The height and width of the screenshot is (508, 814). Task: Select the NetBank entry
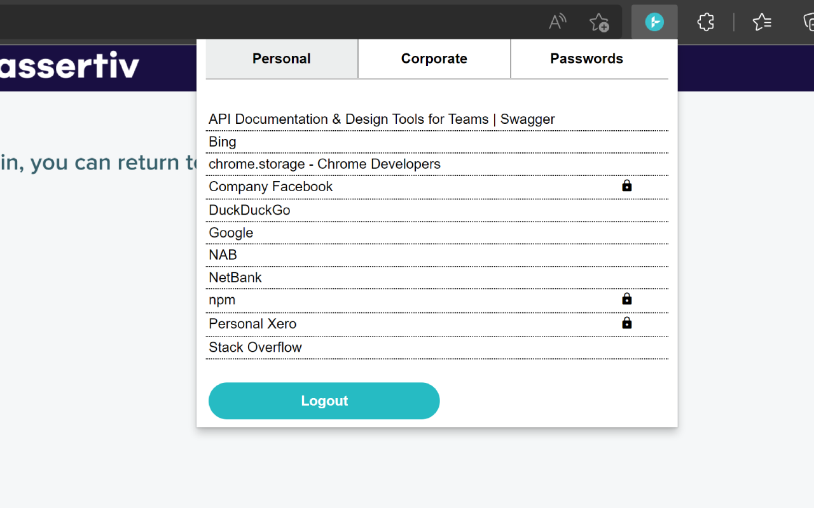coord(437,277)
